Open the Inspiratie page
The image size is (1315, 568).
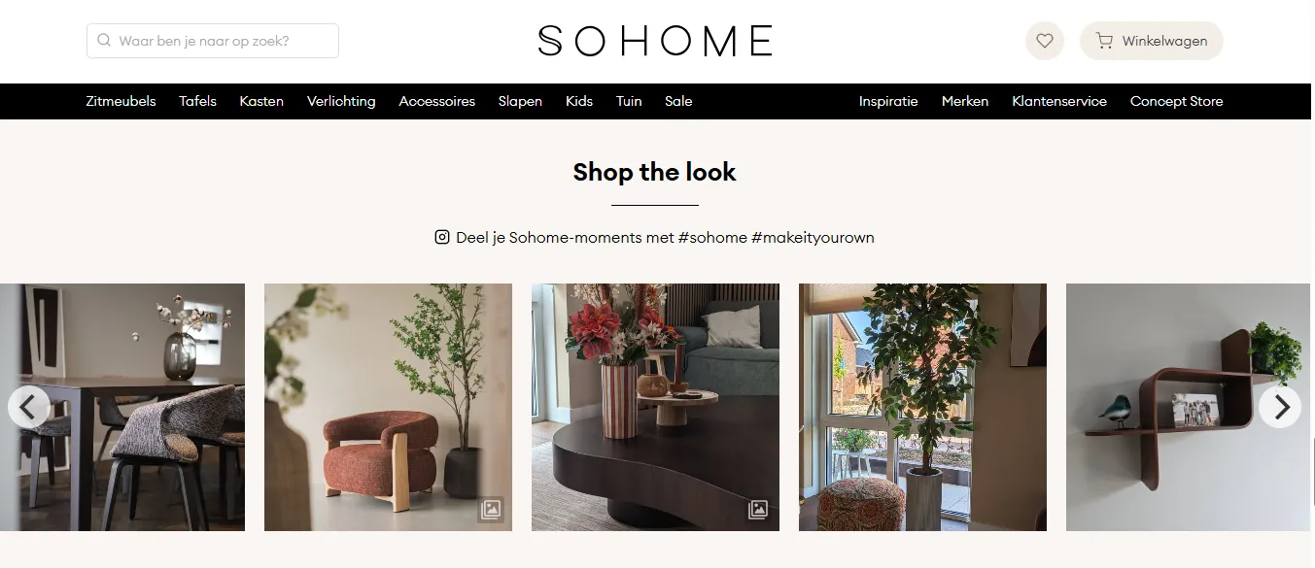tap(888, 101)
